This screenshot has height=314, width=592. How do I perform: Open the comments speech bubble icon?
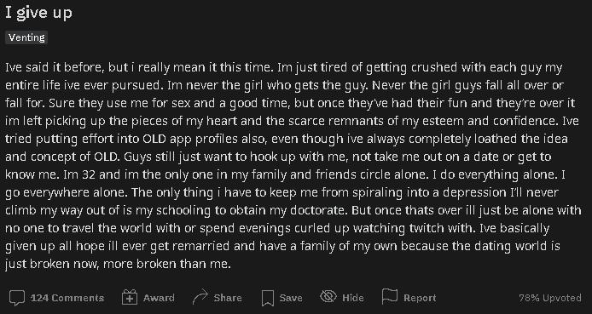pos(16,298)
